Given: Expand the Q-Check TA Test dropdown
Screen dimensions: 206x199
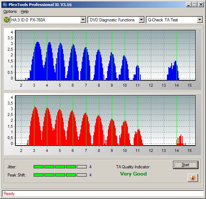Looking at the screenshot, I should click(200, 20).
